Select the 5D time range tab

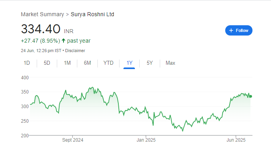click(x=47, y=63)
